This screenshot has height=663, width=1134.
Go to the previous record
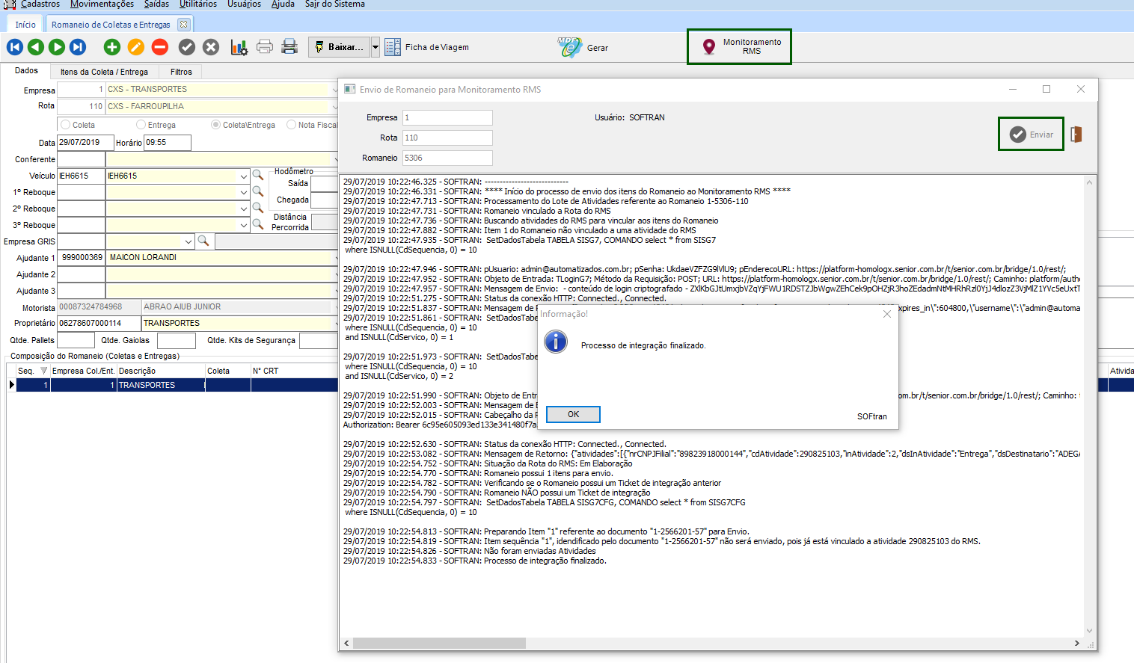coord(36,47)
